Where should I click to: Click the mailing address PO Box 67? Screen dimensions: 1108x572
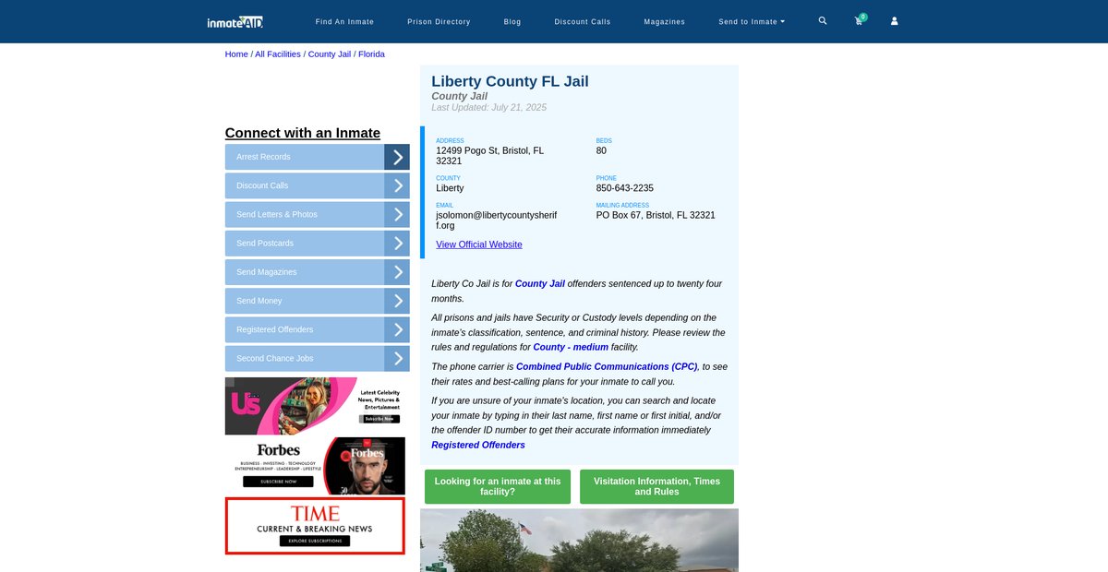pyautogui.click(x=656, y=215)
